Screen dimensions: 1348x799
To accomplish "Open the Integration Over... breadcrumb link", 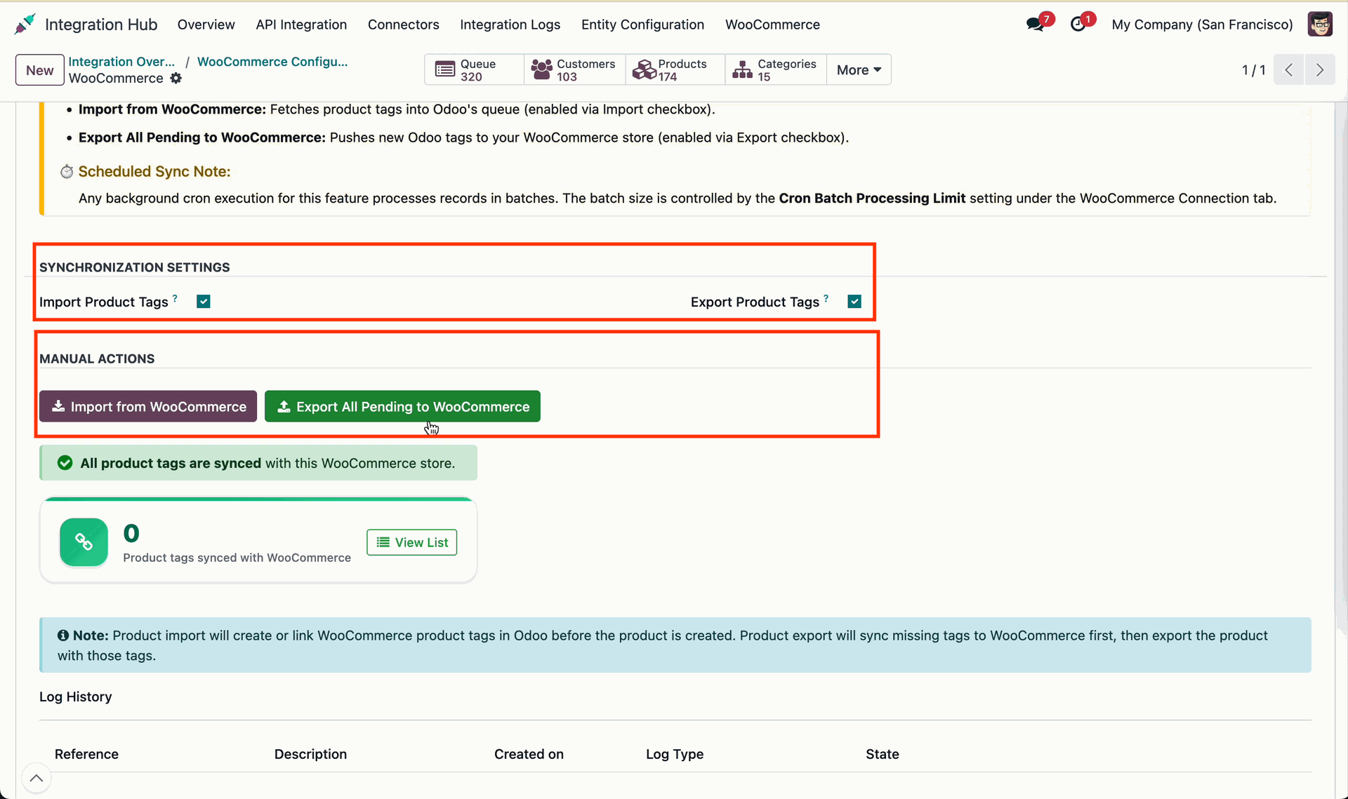I will point(121,62).
